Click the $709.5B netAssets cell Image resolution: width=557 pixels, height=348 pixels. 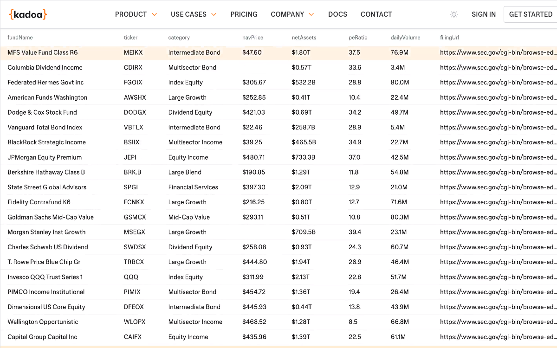coord(304,232)
